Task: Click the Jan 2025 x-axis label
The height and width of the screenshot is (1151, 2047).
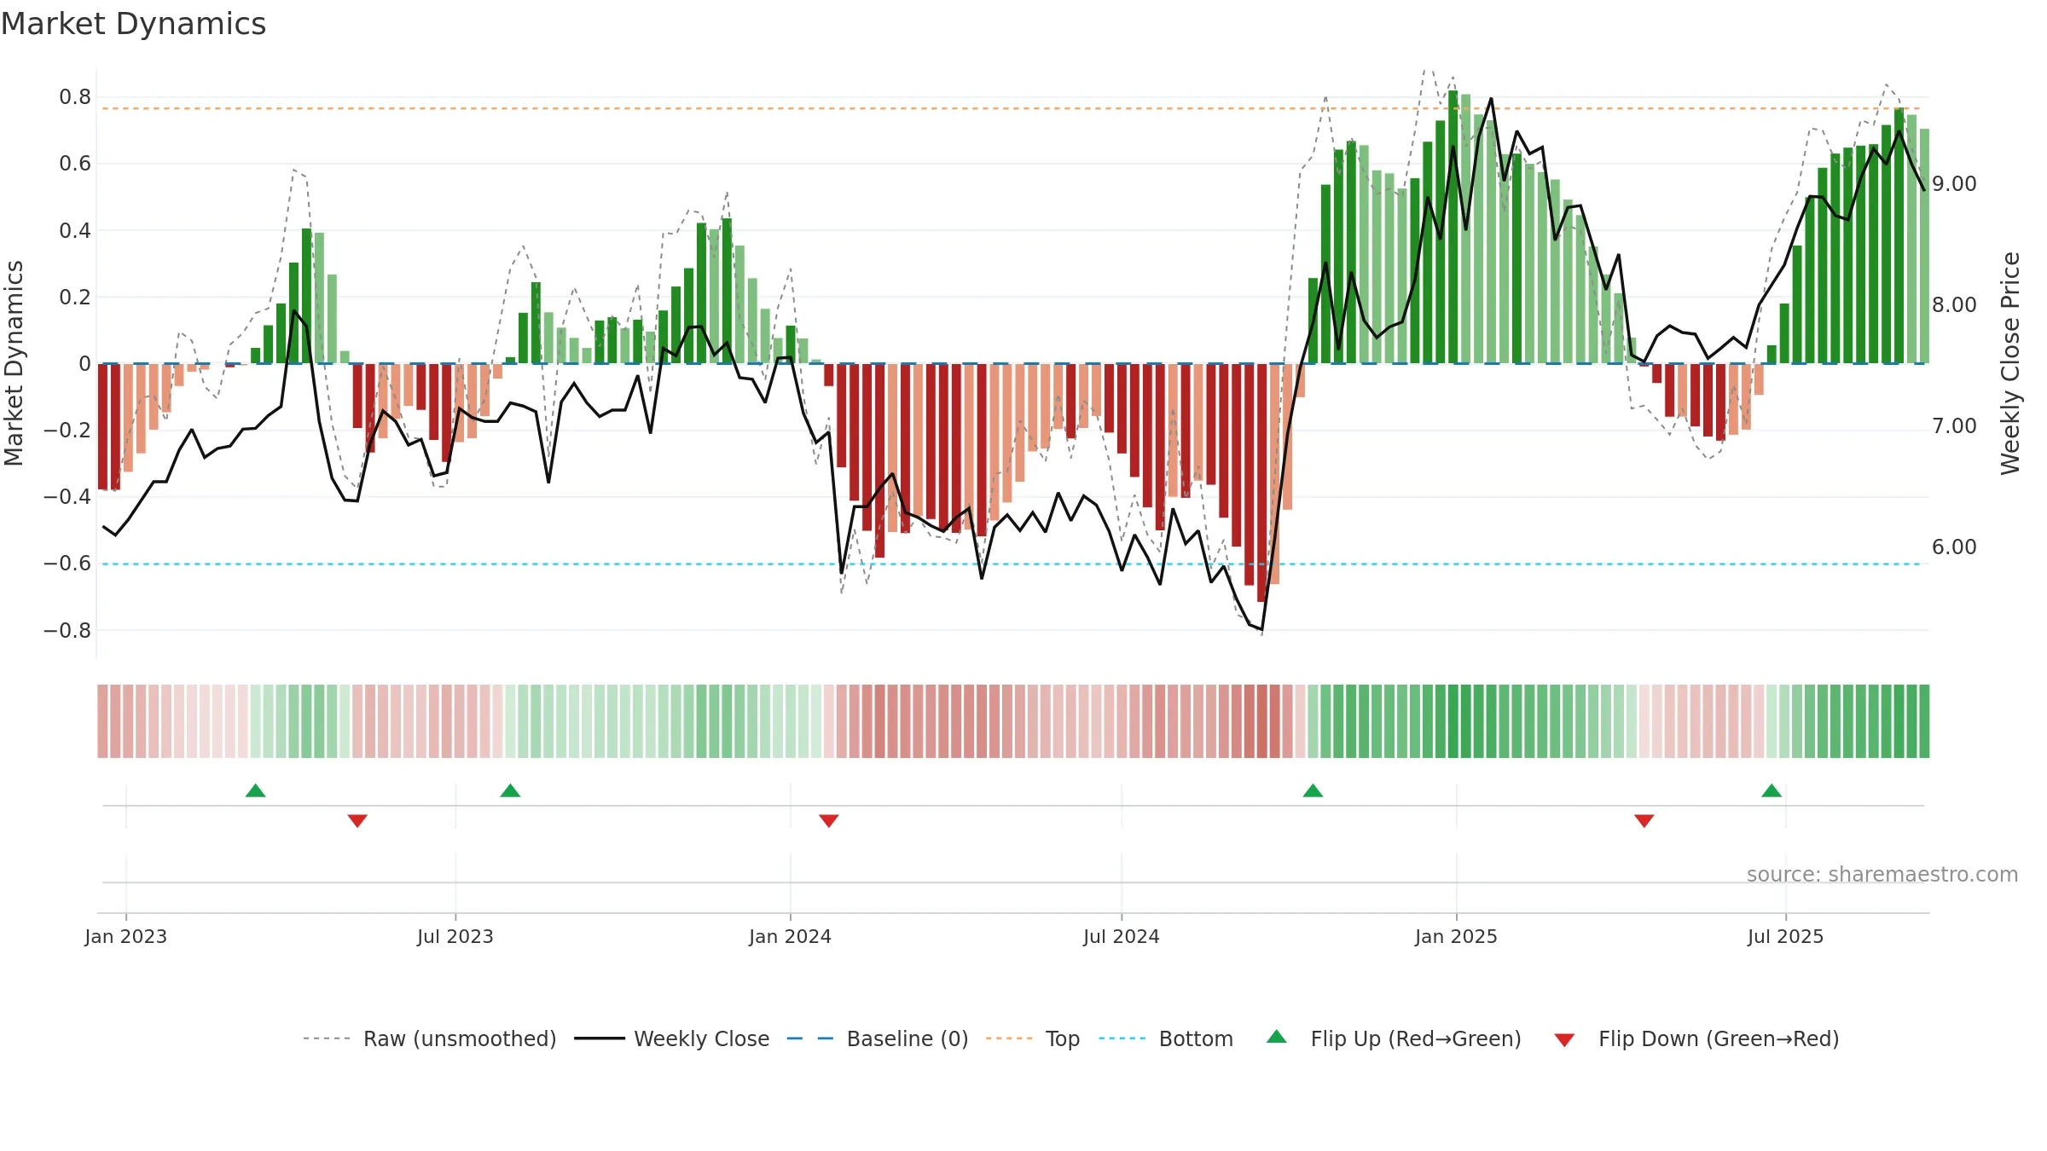Action: pos(1456,936)
